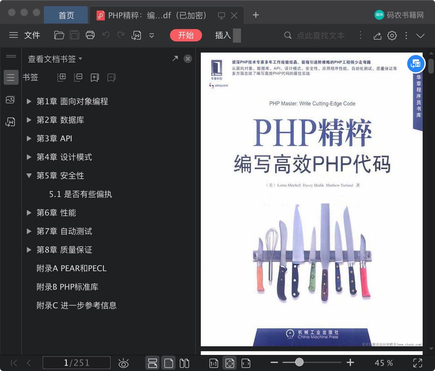Toggle eye protection mode icon

click(124, 363)
